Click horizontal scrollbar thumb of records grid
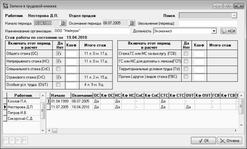Viewport: 247px width, 149px height. tap(55, 130)
